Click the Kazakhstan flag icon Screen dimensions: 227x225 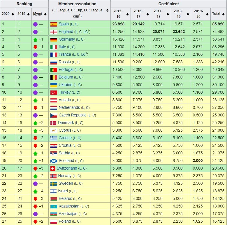54,206
